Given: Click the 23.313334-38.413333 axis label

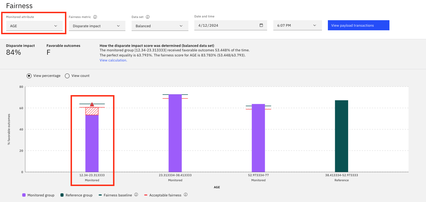Looking at the screenshot, I should point(175,175).
